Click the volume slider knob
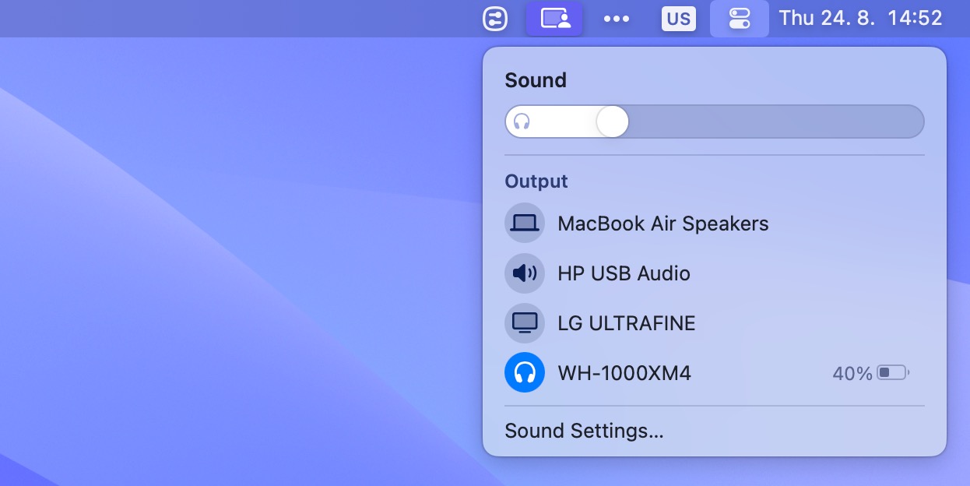Image resolution: width=970 pixels, height=486 pixels. pos(612,121)
